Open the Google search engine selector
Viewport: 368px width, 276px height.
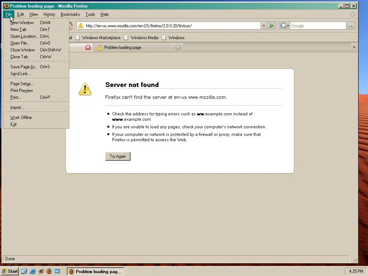tap(285, 26)
